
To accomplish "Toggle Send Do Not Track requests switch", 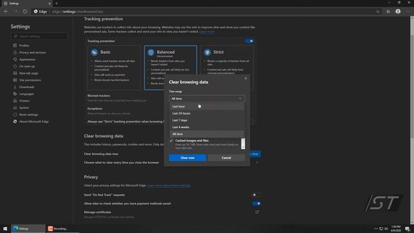I will coord(256,195).
